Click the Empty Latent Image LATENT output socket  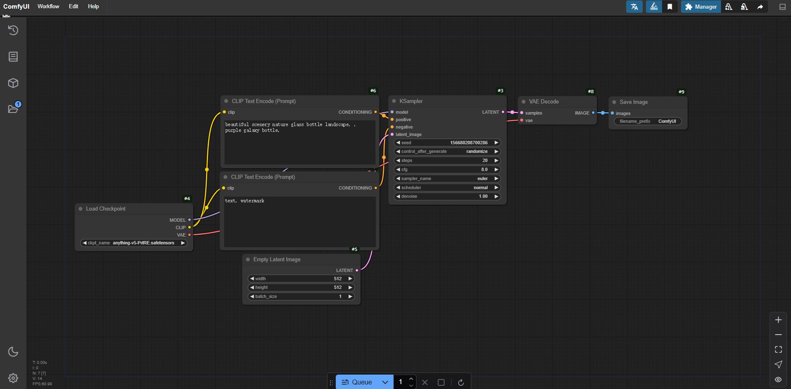(357, 270)
